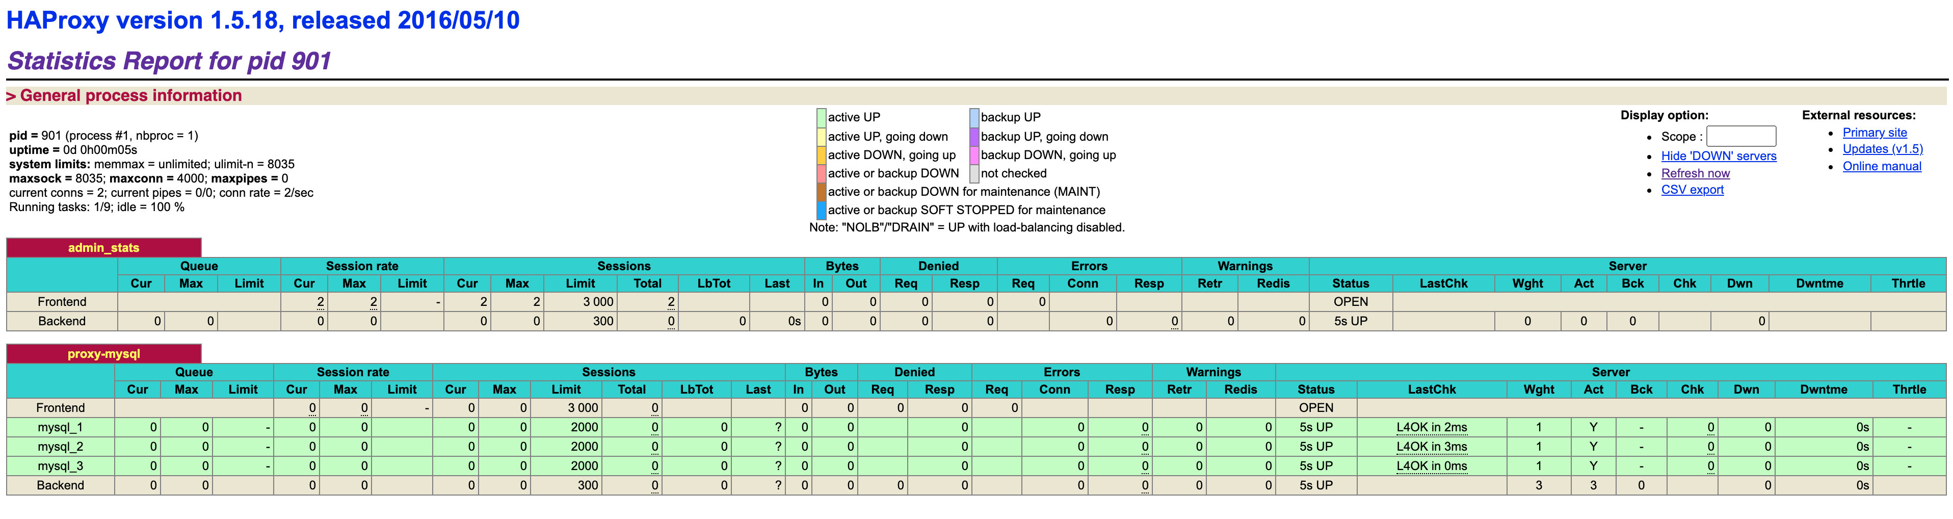Click the proxy-mysql Frontend row label

pyautogui.click(x=61, y=408)
